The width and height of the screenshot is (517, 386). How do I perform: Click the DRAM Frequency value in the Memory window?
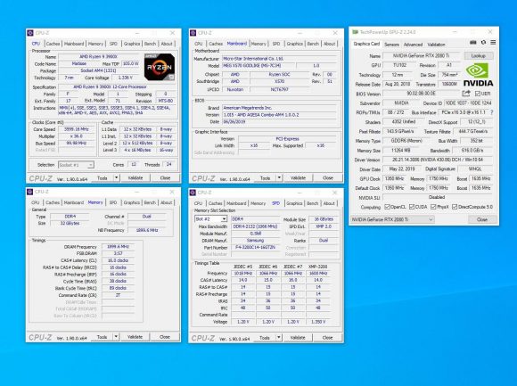coord(118,247)
